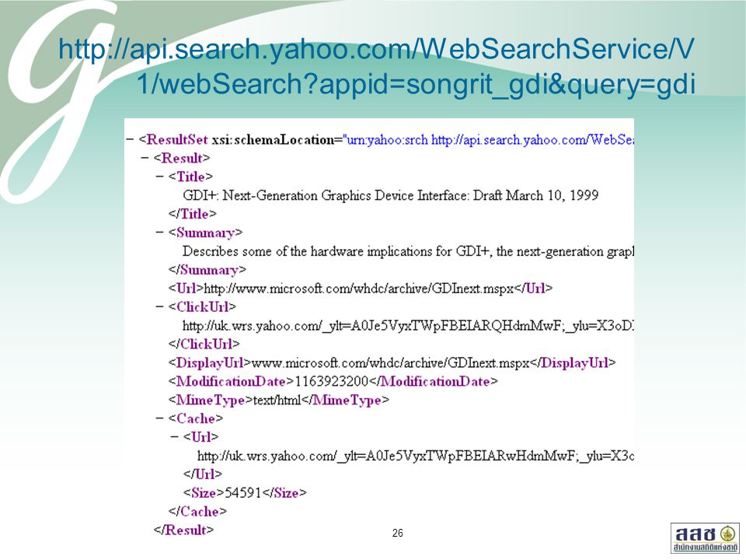Click the closing Result tag

click(183, 530)
